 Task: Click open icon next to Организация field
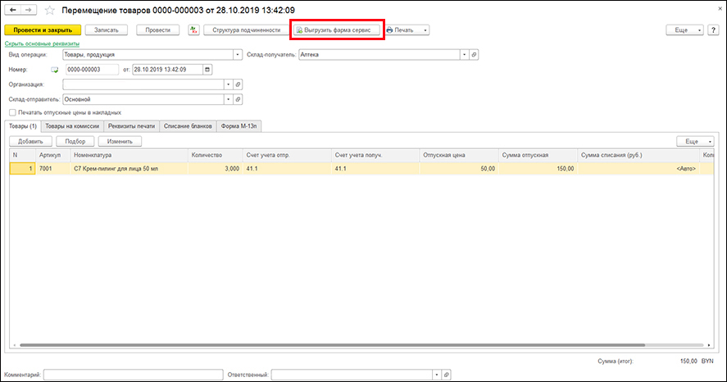[239, 84]
